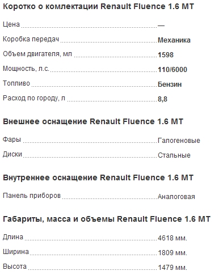Select the 'Цена' row label
The width and height of the screenshot is (219, 275).
pos(11,24)
